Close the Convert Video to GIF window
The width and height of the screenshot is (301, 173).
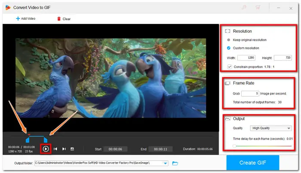291,8
